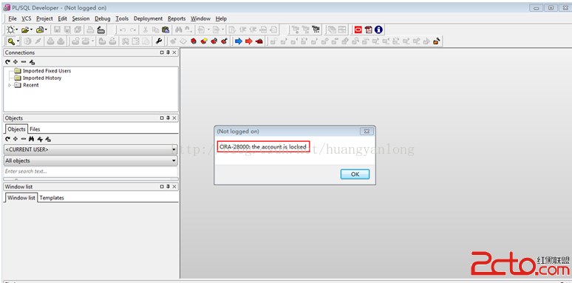Open the Tools menu
The width and height of the screenshot is (572, 283).
(122, 18)
